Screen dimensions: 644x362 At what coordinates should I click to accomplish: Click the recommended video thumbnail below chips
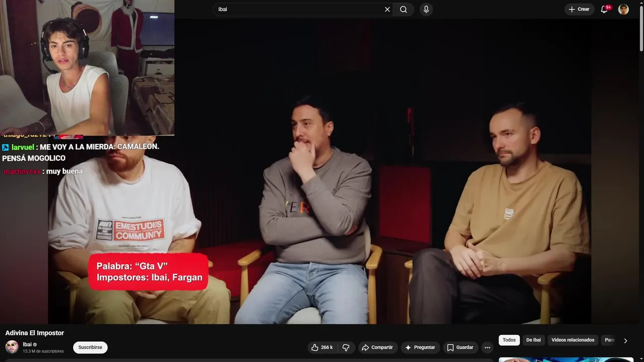click(566, 359)
